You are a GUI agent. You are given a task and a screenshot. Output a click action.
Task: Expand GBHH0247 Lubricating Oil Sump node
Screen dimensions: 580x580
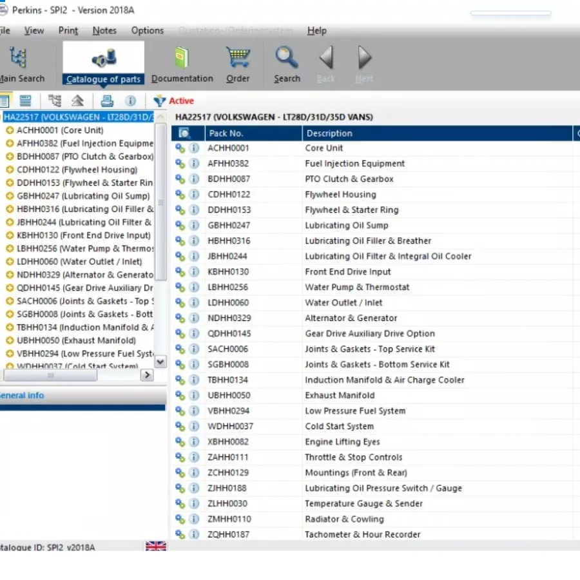10,196
